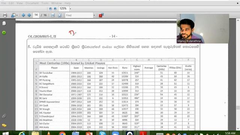Viewport: 240px width, 135px height.
Task: Click the 'OL/2020/80/S-I, II' page header
Action: (x=42, y=36)
